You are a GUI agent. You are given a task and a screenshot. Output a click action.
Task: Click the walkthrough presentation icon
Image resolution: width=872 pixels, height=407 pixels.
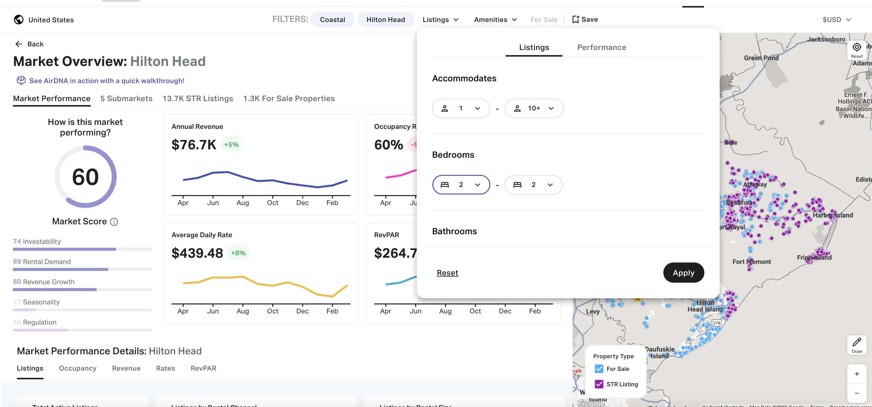21,80
